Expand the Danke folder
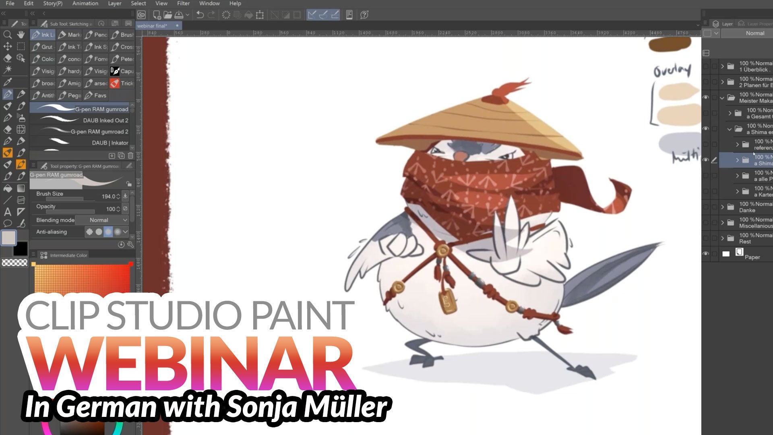This screenshot has height=435, width=773. (x=722, y=207)
